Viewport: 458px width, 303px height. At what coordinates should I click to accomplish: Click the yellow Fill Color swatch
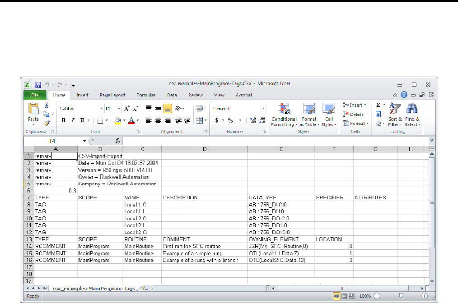point(117,120)
